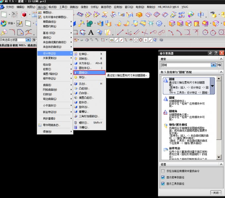Screen dimensions: 225x198
Task: Collapse the 有 5 条结果 results section
Action: [x=221, y=72]
